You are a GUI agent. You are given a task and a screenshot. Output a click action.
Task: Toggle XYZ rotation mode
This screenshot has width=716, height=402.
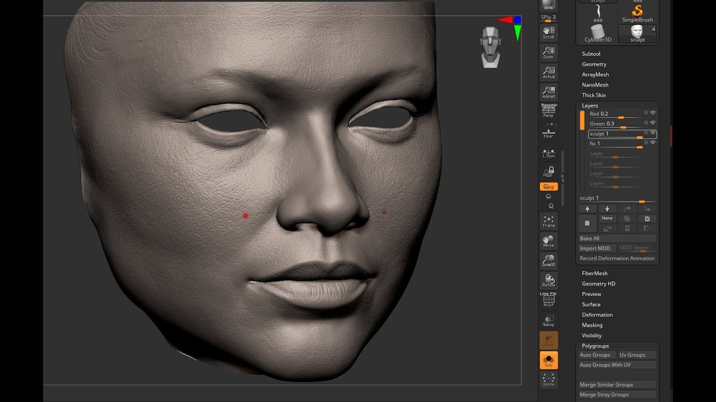(x=549, y=187)
